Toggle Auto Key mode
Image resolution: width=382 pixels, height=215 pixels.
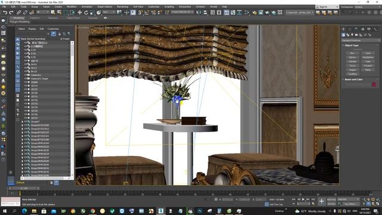(331, 199)
